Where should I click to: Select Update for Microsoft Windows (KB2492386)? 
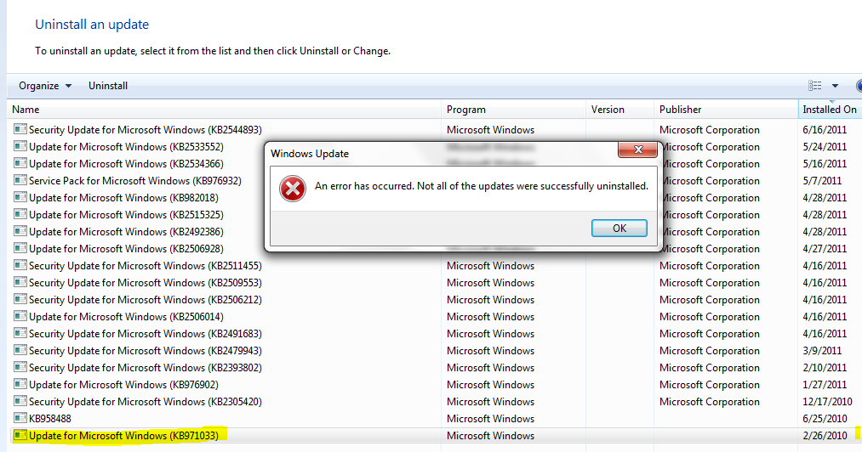pos(126,232)
